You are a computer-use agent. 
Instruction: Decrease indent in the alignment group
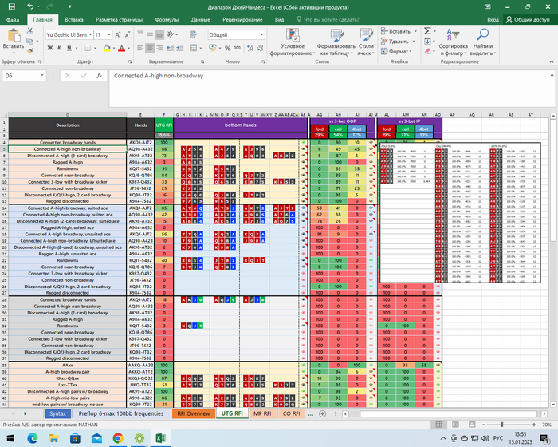point(171,48)
